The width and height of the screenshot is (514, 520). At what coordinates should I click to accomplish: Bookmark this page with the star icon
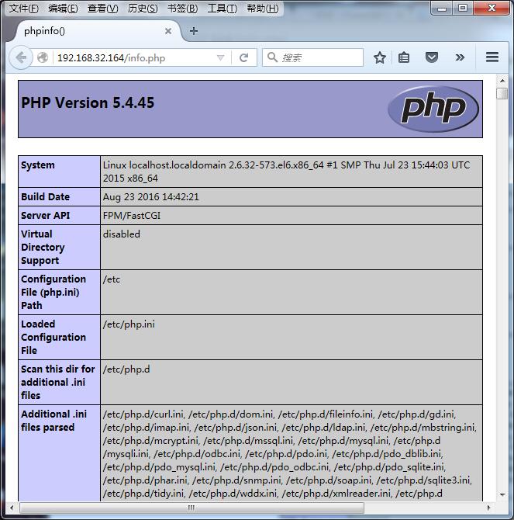380,57
